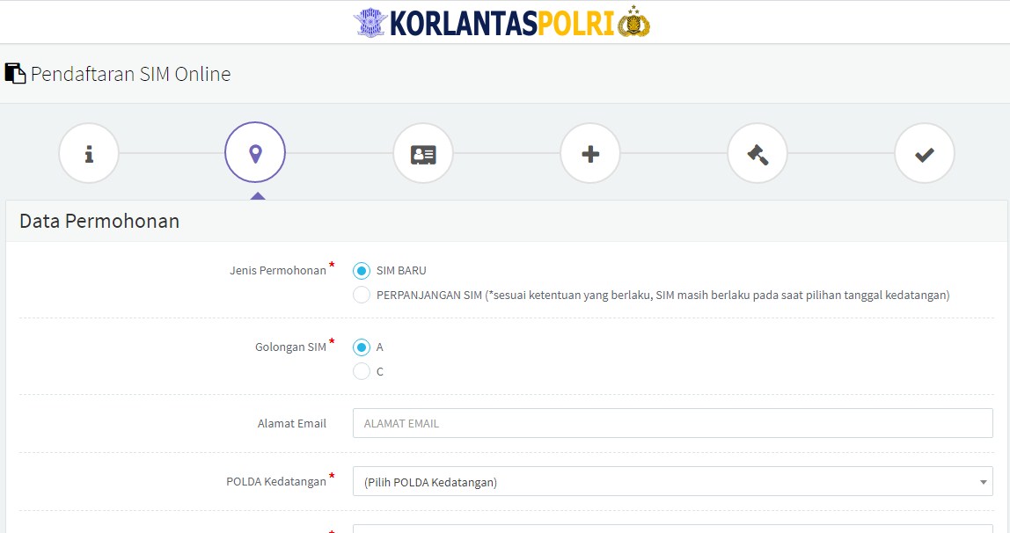Go to the plus sign step
Screen dimensions: 1010x533
point(590,153)
